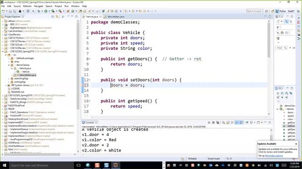Switch to the StatET perspective

point(291,11)
